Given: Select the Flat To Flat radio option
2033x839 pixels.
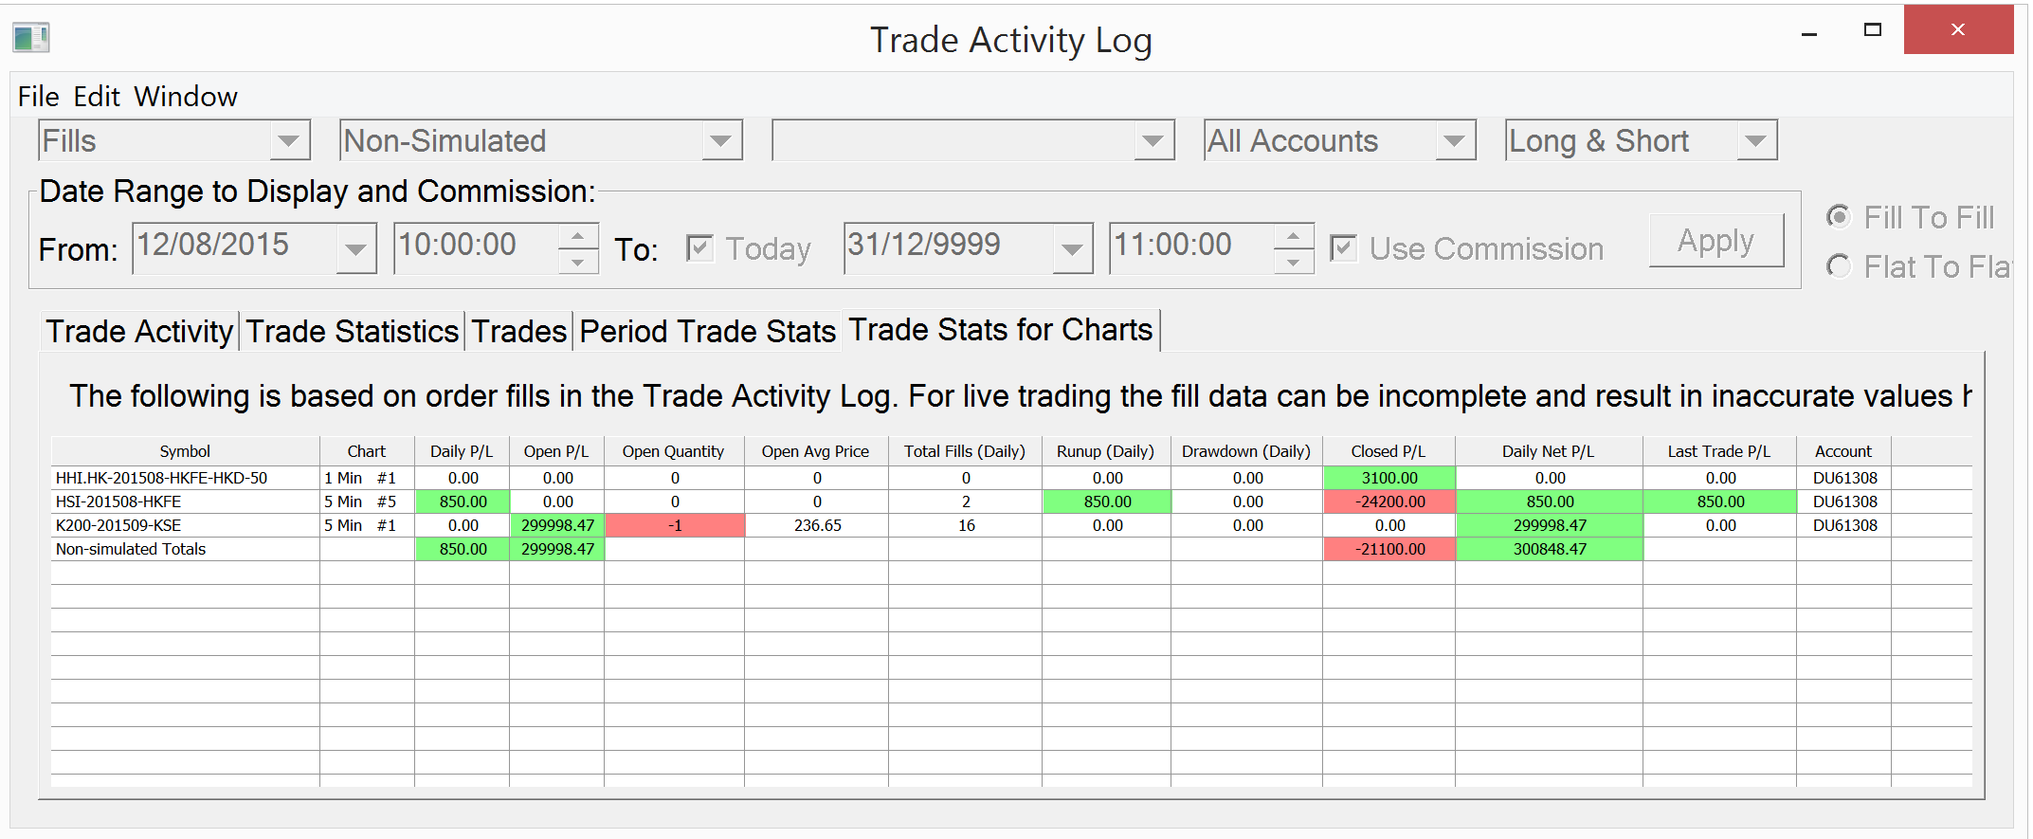Looking at the screenshot, I should pos(1839,266).
